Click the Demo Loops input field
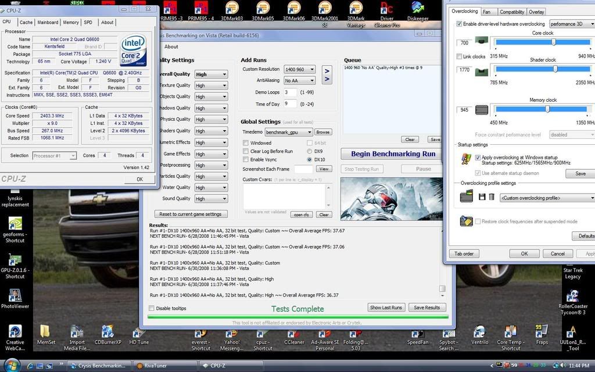Viewport: 595px width, 372px height. coord(291,92)
